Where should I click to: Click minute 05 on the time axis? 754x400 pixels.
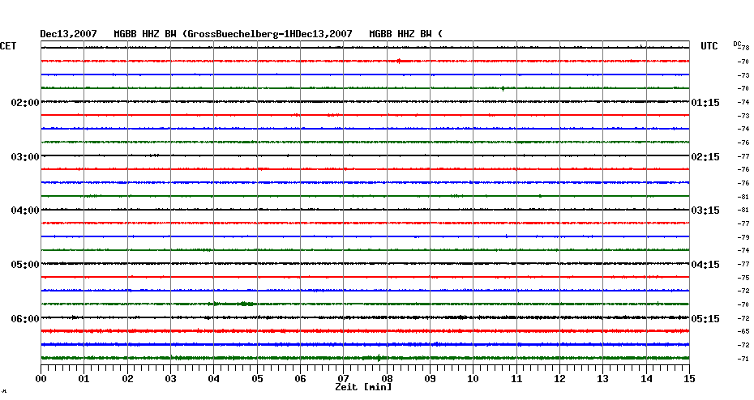pos(257,379)
